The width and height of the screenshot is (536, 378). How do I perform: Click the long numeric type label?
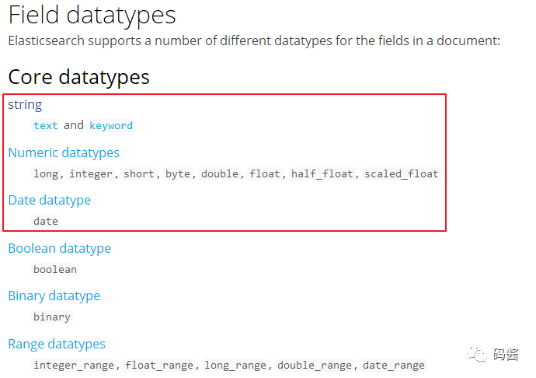(x=46, y=174)
